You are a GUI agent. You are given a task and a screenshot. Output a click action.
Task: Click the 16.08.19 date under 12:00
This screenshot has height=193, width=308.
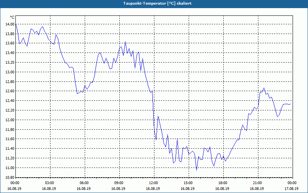point(153,188)
